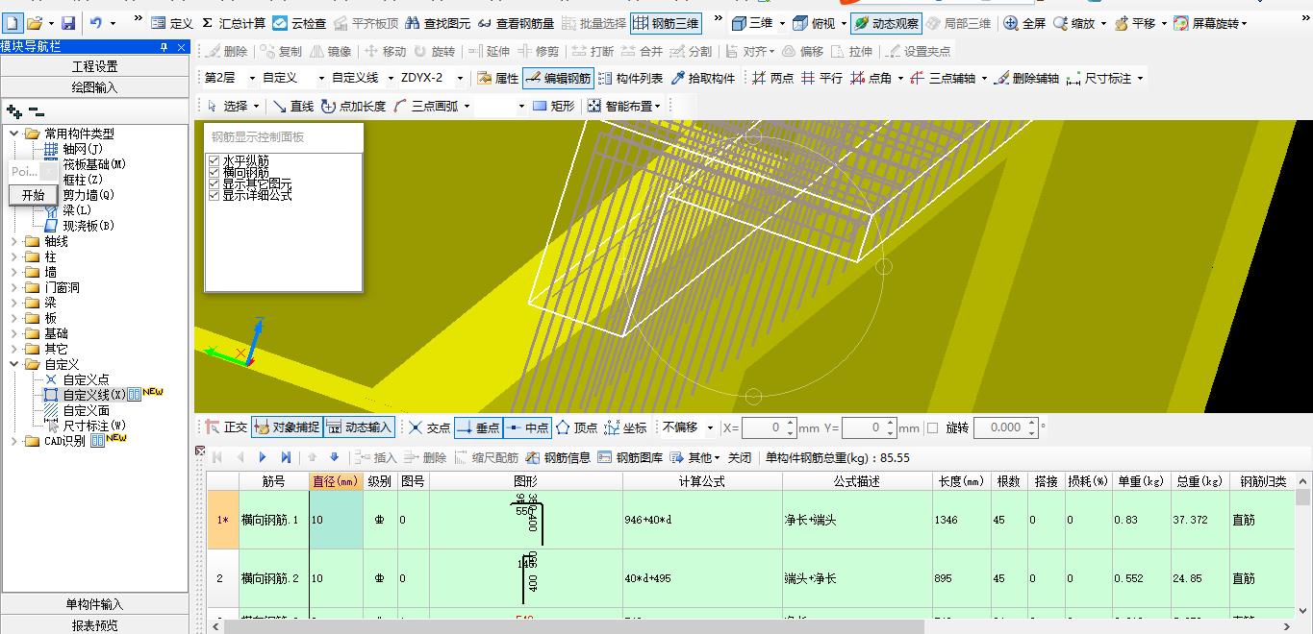The image size is (1313, 634).
Task: Expand the CAD识别 tree node
Action: 14,442
